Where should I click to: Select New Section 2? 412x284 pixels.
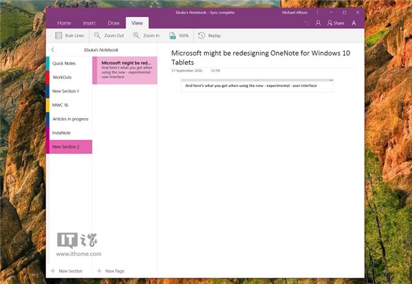69,147
